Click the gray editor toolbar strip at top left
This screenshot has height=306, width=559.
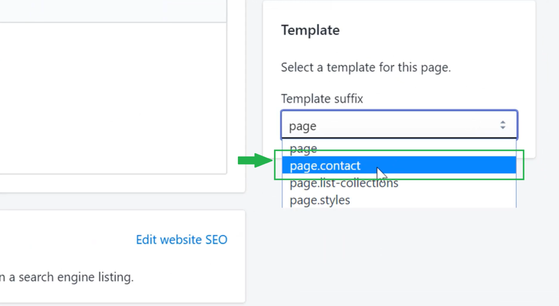point(113,11)
